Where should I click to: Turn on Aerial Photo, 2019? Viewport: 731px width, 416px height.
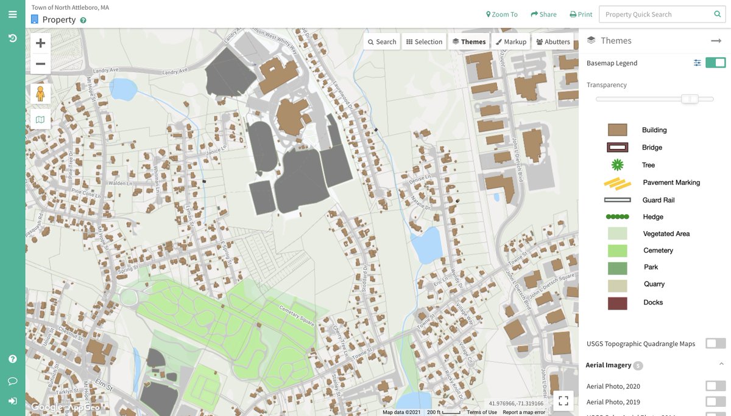pyautogui.click(x=716, y=401)
